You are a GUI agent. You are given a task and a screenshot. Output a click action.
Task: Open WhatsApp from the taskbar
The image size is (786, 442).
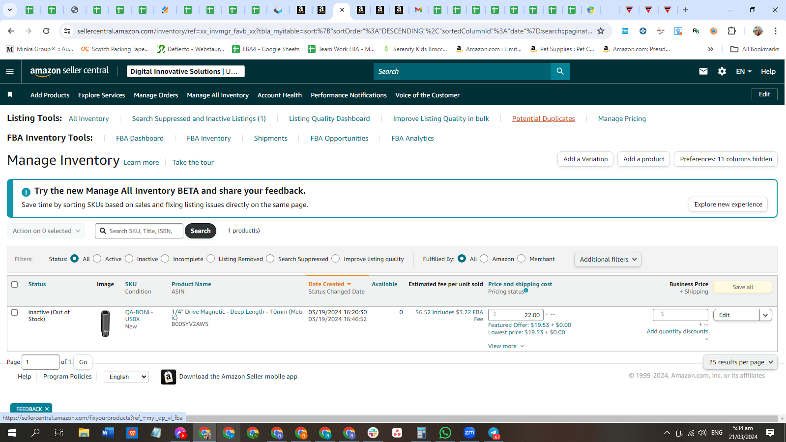click(445, 433)
